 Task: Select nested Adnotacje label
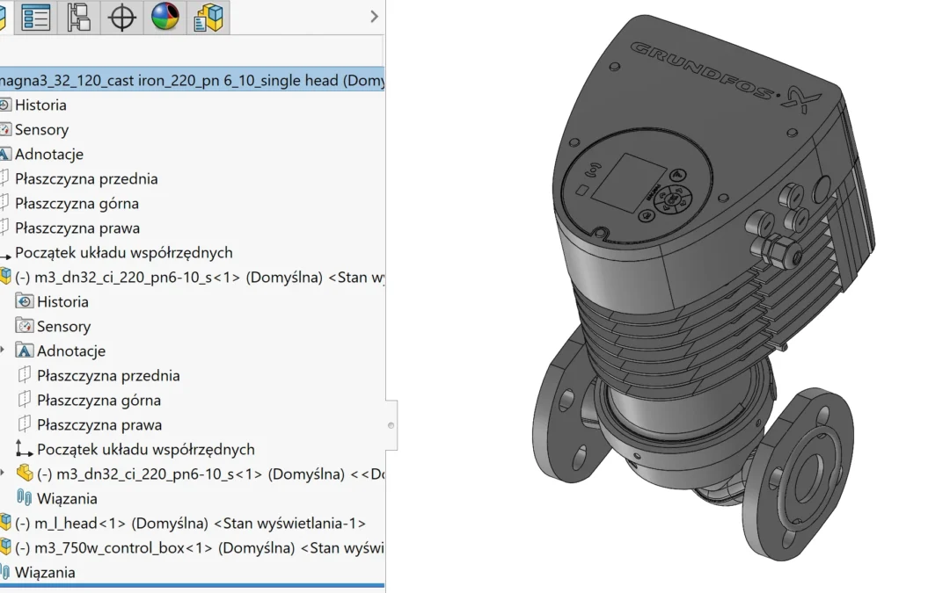pos(71,351)
